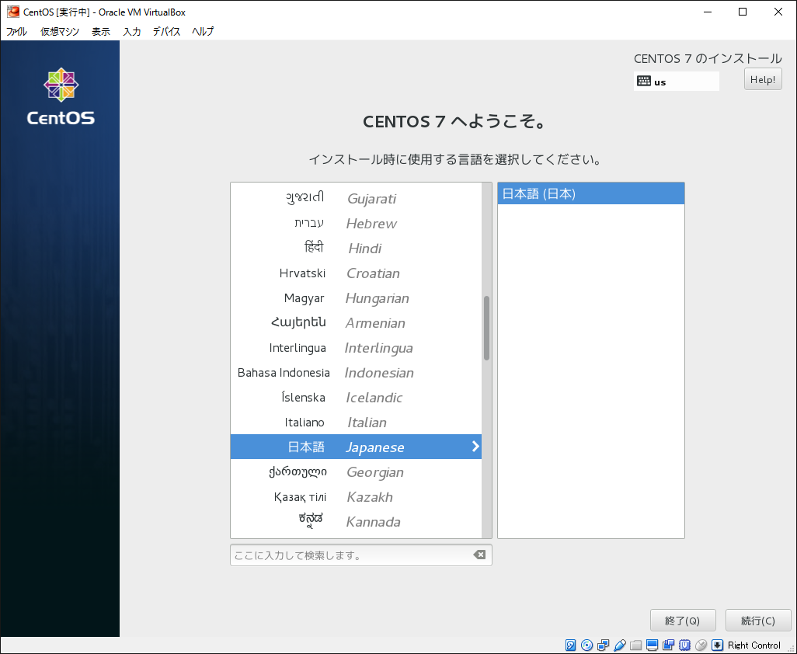The image size is (797, 654).
Task: Open the 仮想マシン menu
Action: click(58, 32)
